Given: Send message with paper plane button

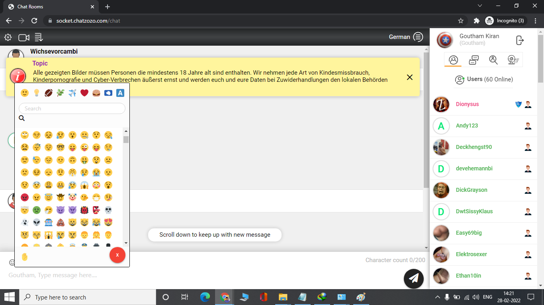Looking at the screenshot, I should 413,278.
